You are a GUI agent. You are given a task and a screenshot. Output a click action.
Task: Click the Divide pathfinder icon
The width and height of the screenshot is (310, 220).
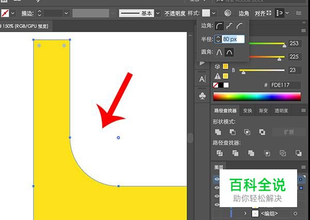point(220,153)
